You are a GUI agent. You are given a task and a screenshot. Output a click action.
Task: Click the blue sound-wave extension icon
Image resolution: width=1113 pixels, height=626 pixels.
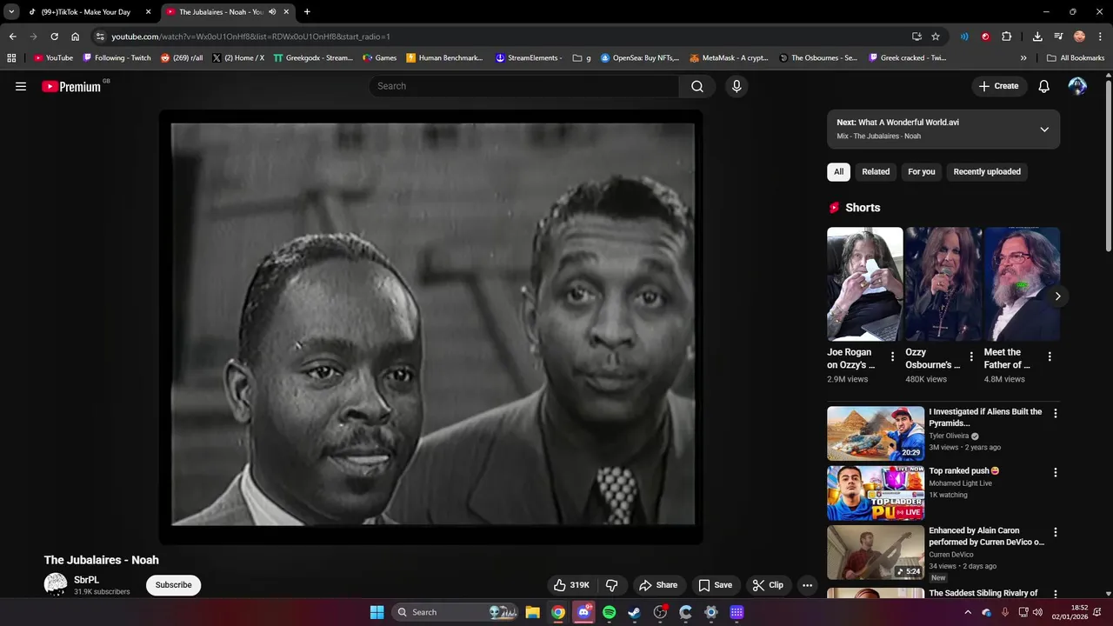[964, 37]
